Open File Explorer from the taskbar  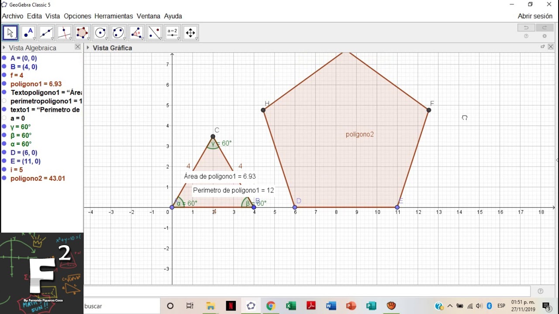[210, 306]
